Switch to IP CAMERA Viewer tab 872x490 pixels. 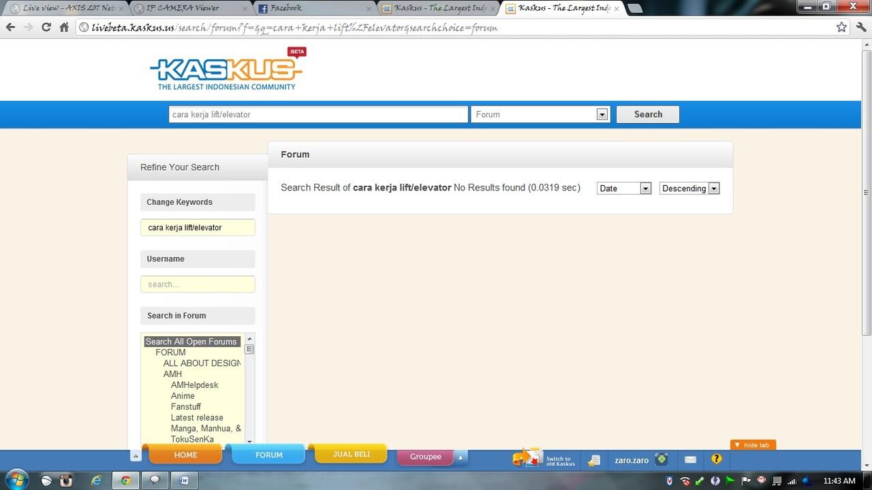coord(189,8)
